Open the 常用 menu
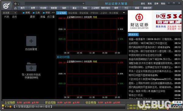Viewport: 183px width, 111px height. (149, 4)
